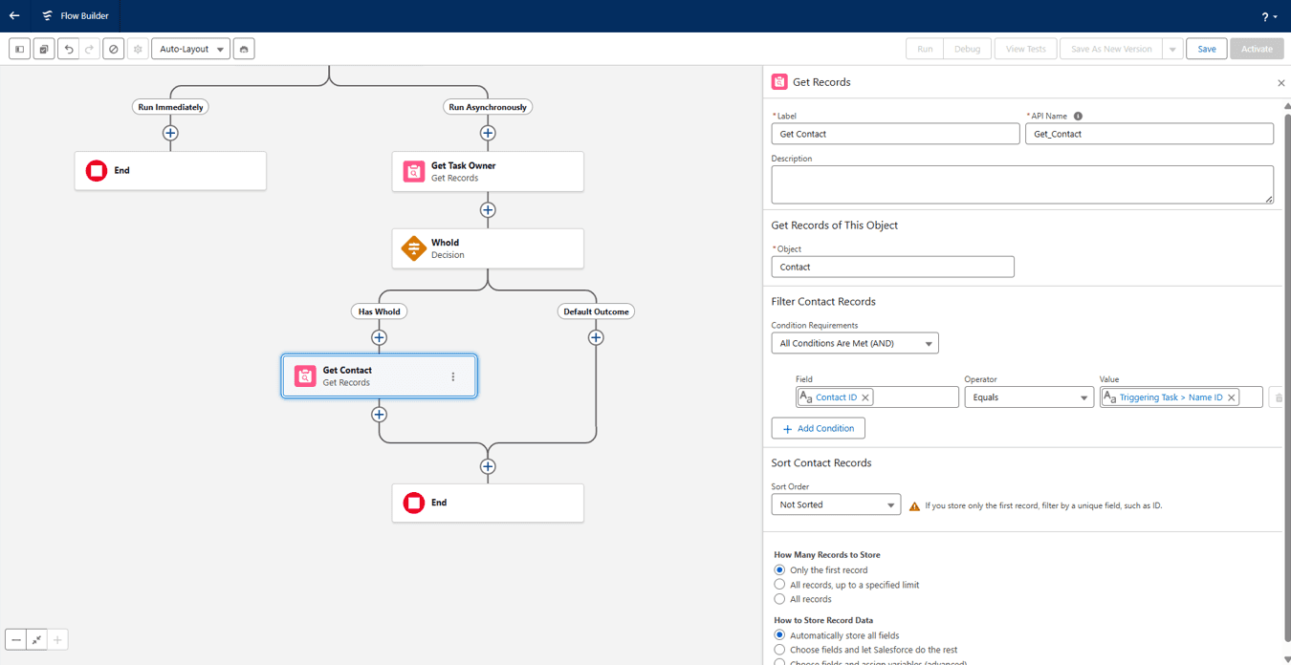The width and height of the screenshot is (1291, 665).
Task: Select Automatically store all fields
Action: click(x=779, y=635)
